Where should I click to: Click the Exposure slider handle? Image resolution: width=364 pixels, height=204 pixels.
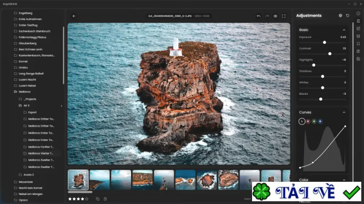tap(324, 42)
